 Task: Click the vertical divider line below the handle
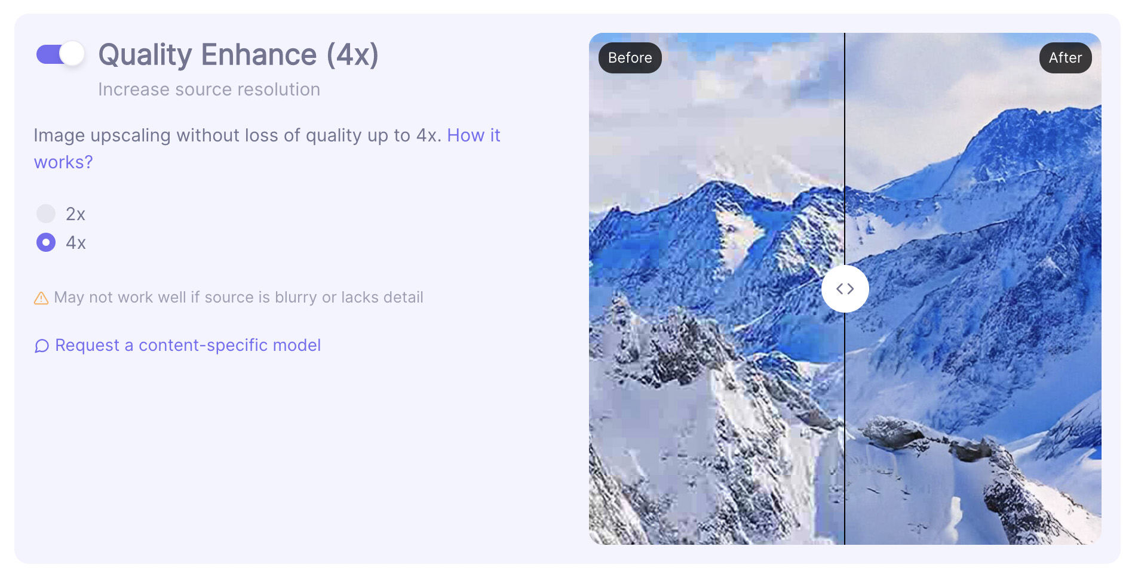coord(845,430)
